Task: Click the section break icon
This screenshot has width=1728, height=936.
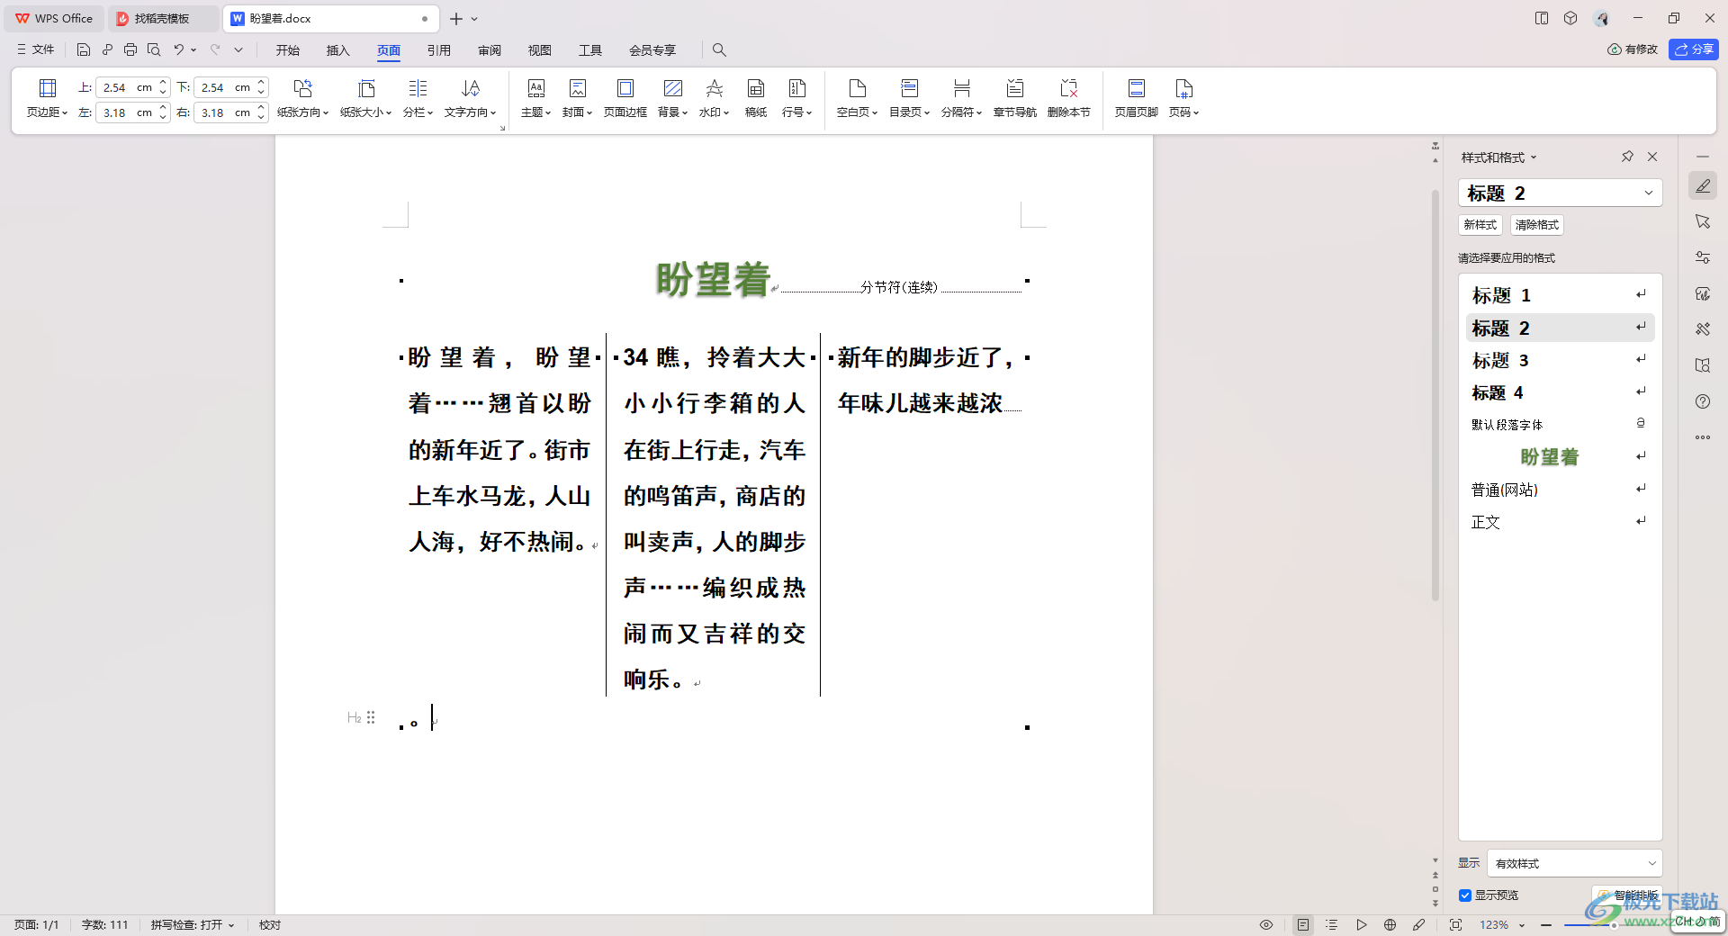Action: [961, 88]
